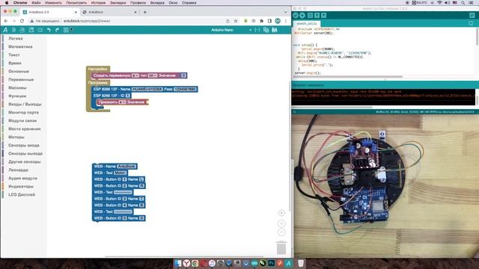The image size is (479, 269).
Task: Click the library books icon in ArduBlock toolbar
Action: [275, 30]
